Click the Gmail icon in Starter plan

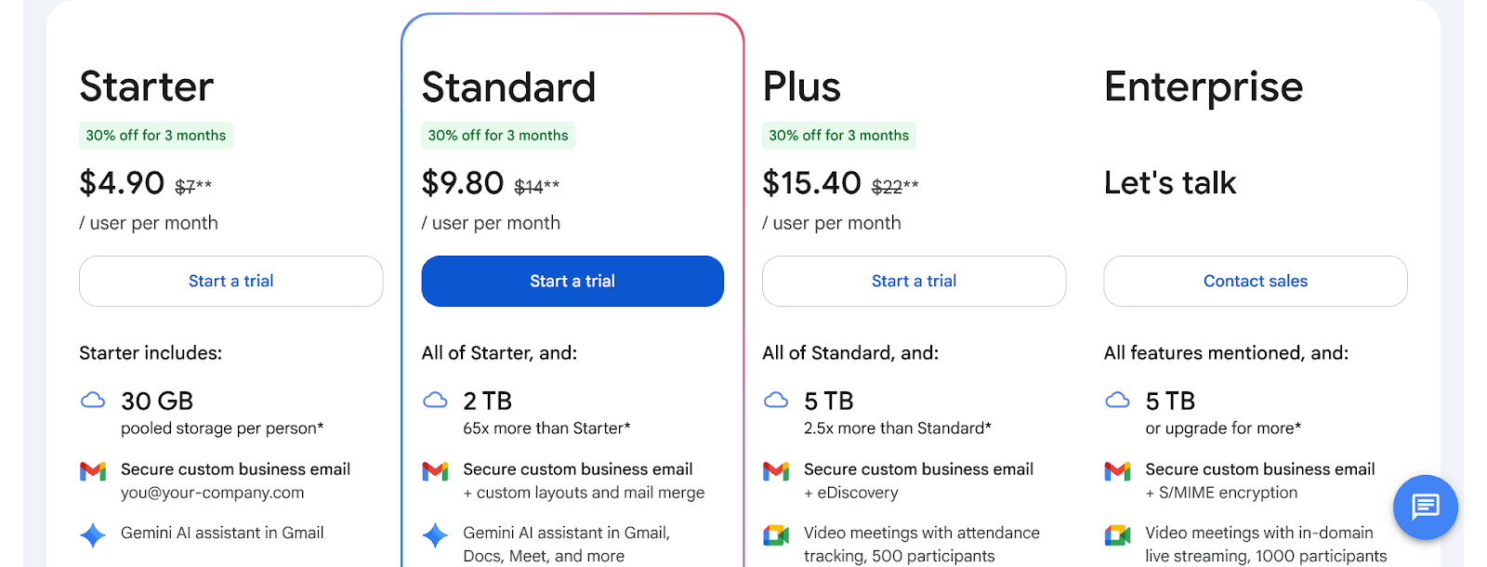click(x=93, y=471)
